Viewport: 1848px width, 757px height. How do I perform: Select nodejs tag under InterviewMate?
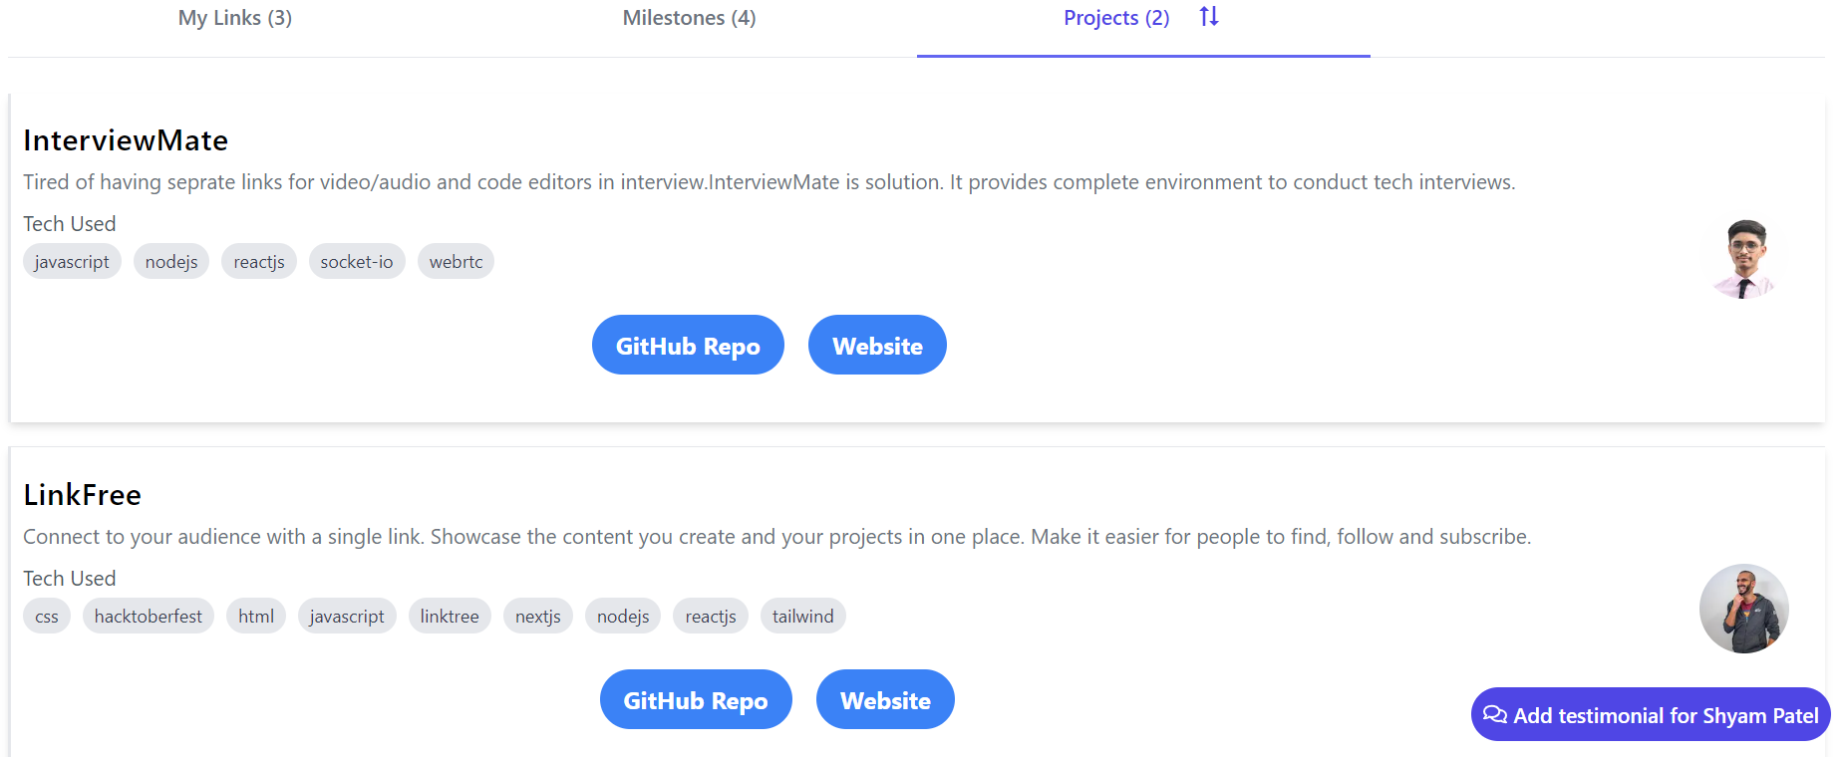[171, 261]
